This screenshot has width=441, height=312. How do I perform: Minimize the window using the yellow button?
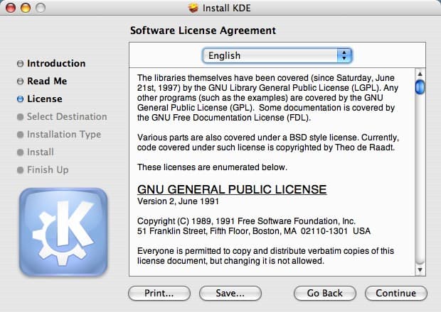[25, 9]
